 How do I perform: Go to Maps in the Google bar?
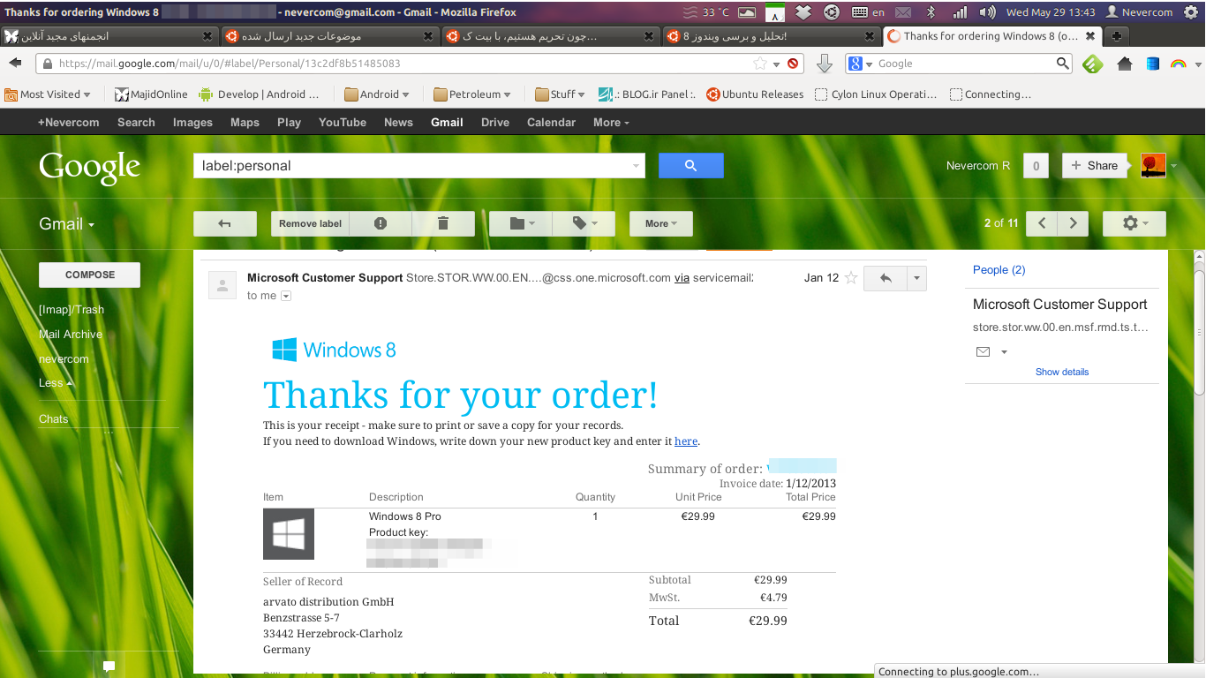pos(245,123)
